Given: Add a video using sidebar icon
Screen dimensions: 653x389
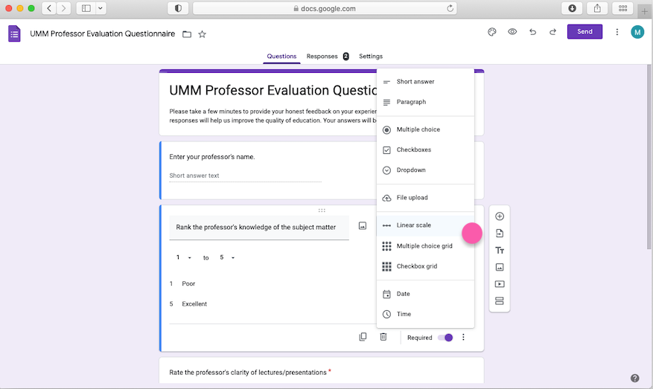Looking at the screenshot, I should (x=500, y=284).
